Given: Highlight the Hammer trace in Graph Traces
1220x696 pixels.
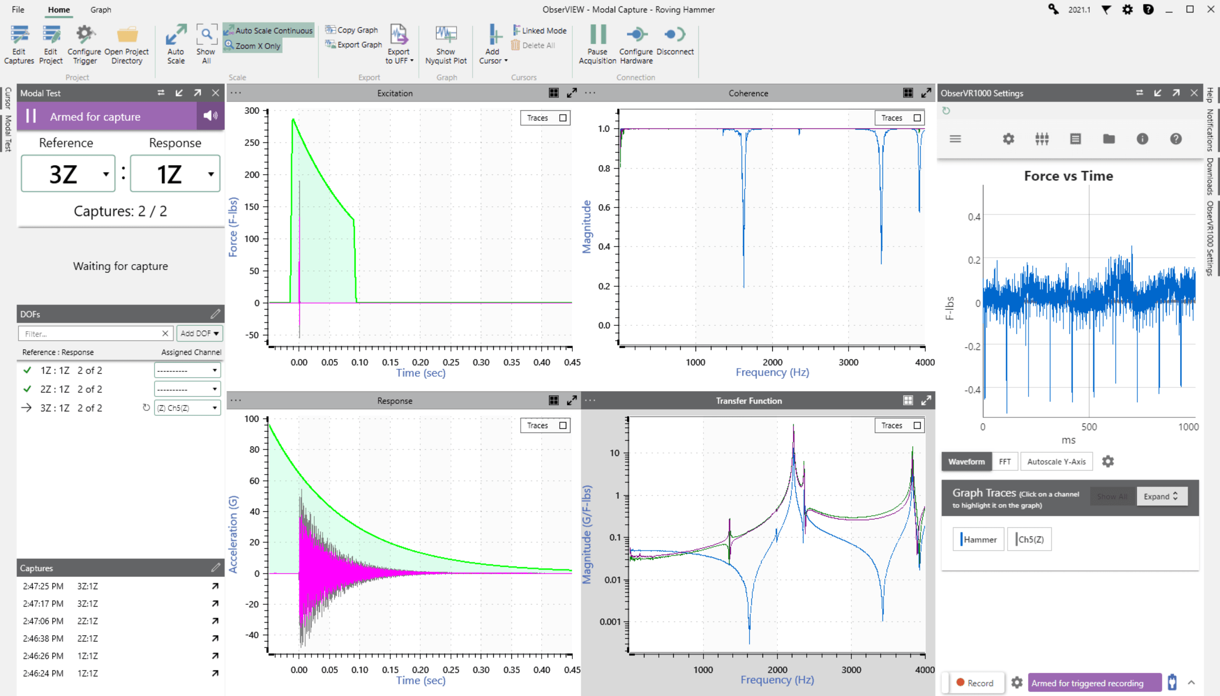Looking at the screenshot, I should (978, 539).
